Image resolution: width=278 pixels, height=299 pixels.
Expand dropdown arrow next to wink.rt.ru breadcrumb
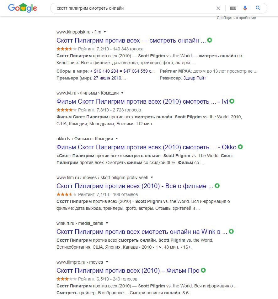(x=107, y=223)
